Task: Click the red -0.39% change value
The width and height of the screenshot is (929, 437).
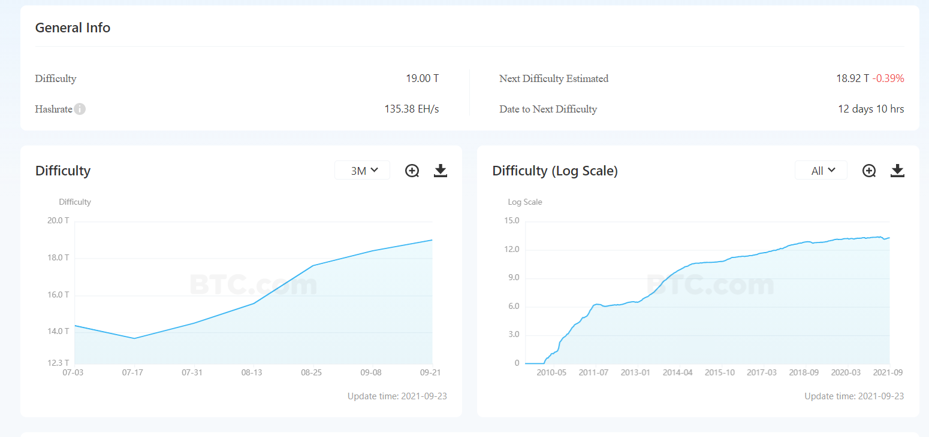Action: [888, 78]
